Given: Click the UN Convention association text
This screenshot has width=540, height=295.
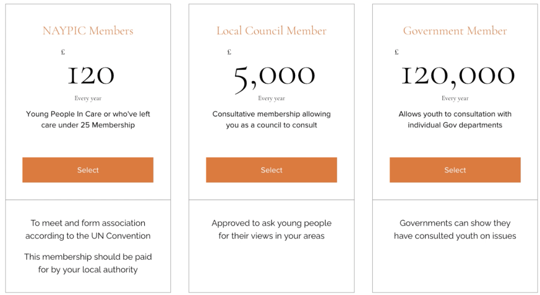Looking at the screenshot, I should click(88, 230).
